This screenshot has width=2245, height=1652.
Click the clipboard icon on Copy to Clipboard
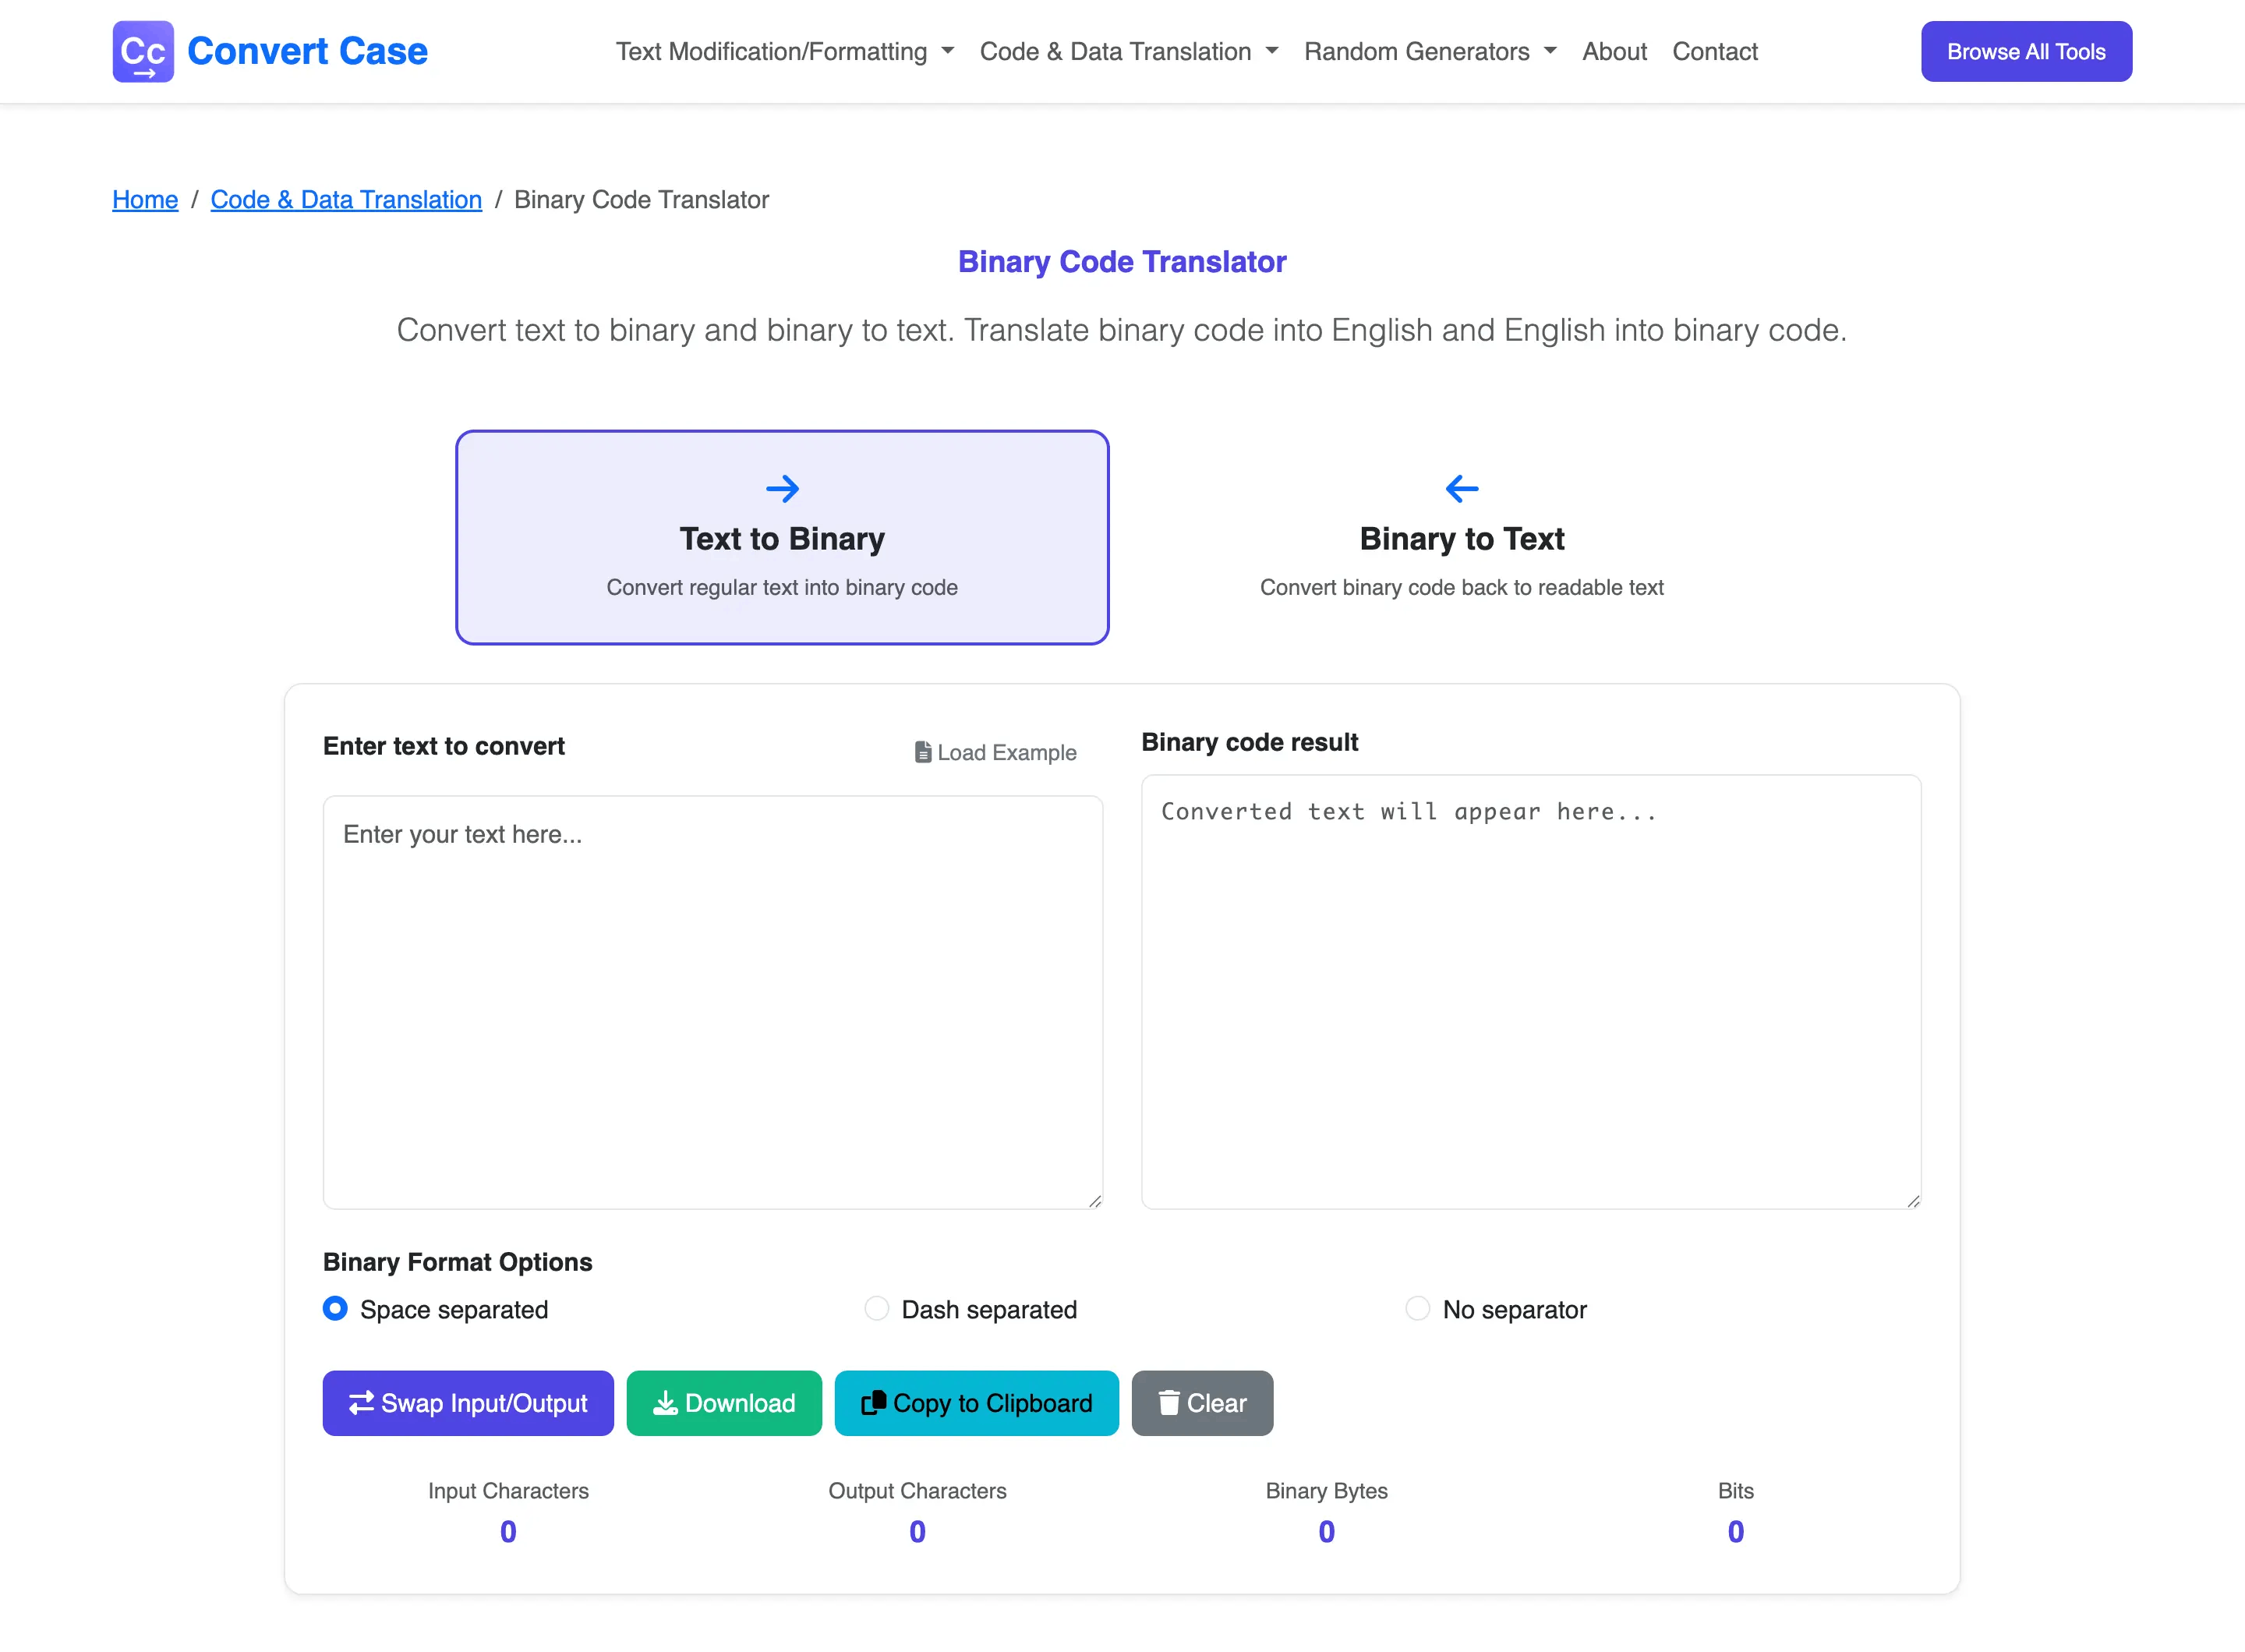[873, 1402]
